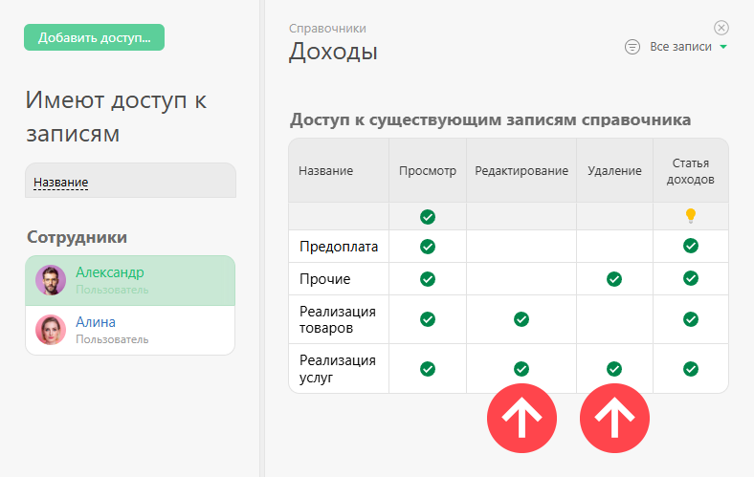Click the left red up-arrow icon
This screenshot has width=754, height=477.
click(521, 418)
